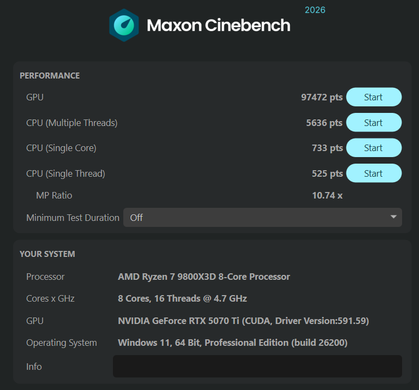
Task: Click the YOUR SYSTEM section heading
Action: (47, 254)
